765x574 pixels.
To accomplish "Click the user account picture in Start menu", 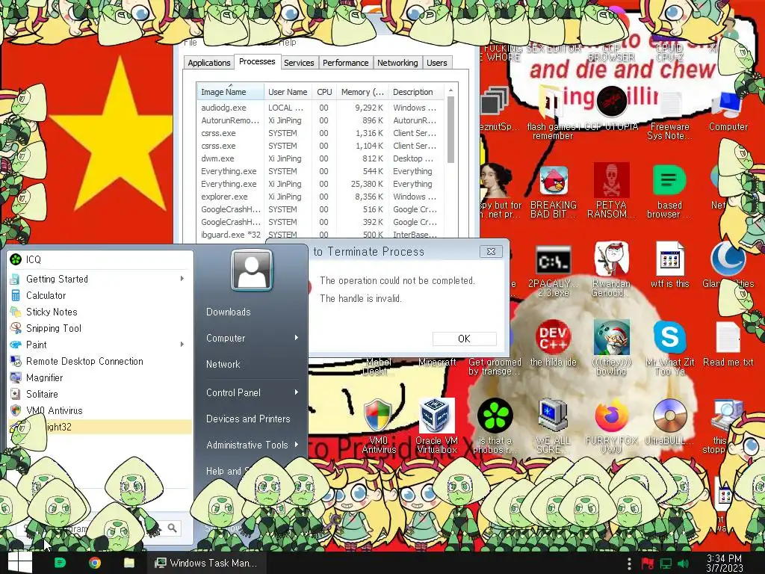I will (252, 270).
